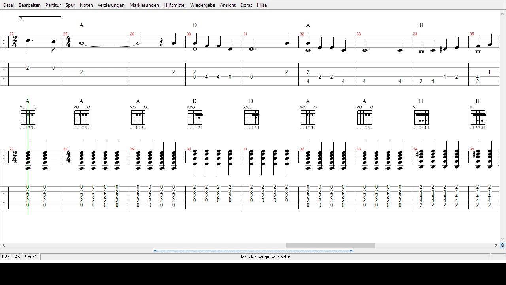This screenshot has width=506, height=285.
Task: Open the Extras menu
Action: pyautogui.click(x=246, y=5)
